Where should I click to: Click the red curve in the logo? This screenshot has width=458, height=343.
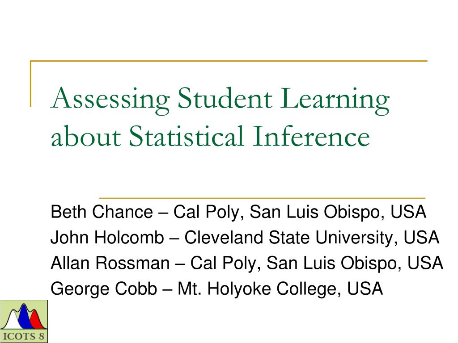click(x=36, y=321)
